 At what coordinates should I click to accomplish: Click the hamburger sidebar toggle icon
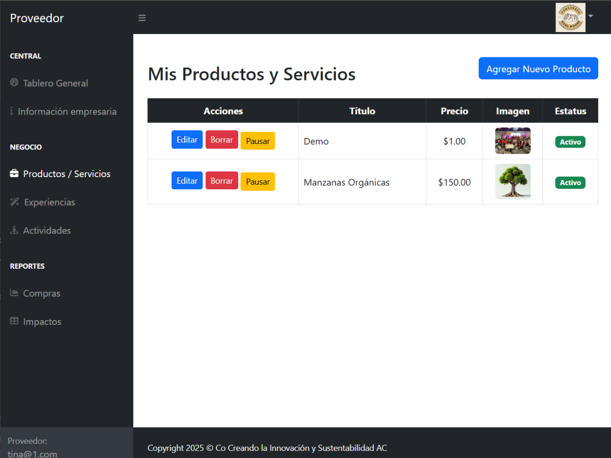click(x=142, y=18)
